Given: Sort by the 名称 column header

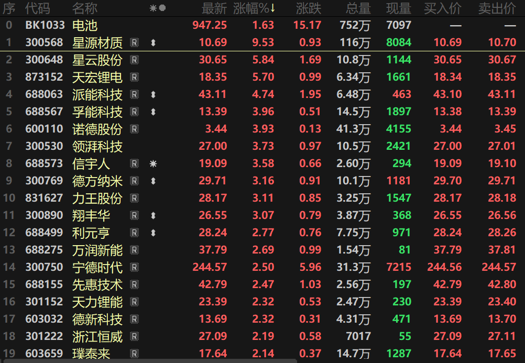Looking at the screenshot, I should (85, 8).
